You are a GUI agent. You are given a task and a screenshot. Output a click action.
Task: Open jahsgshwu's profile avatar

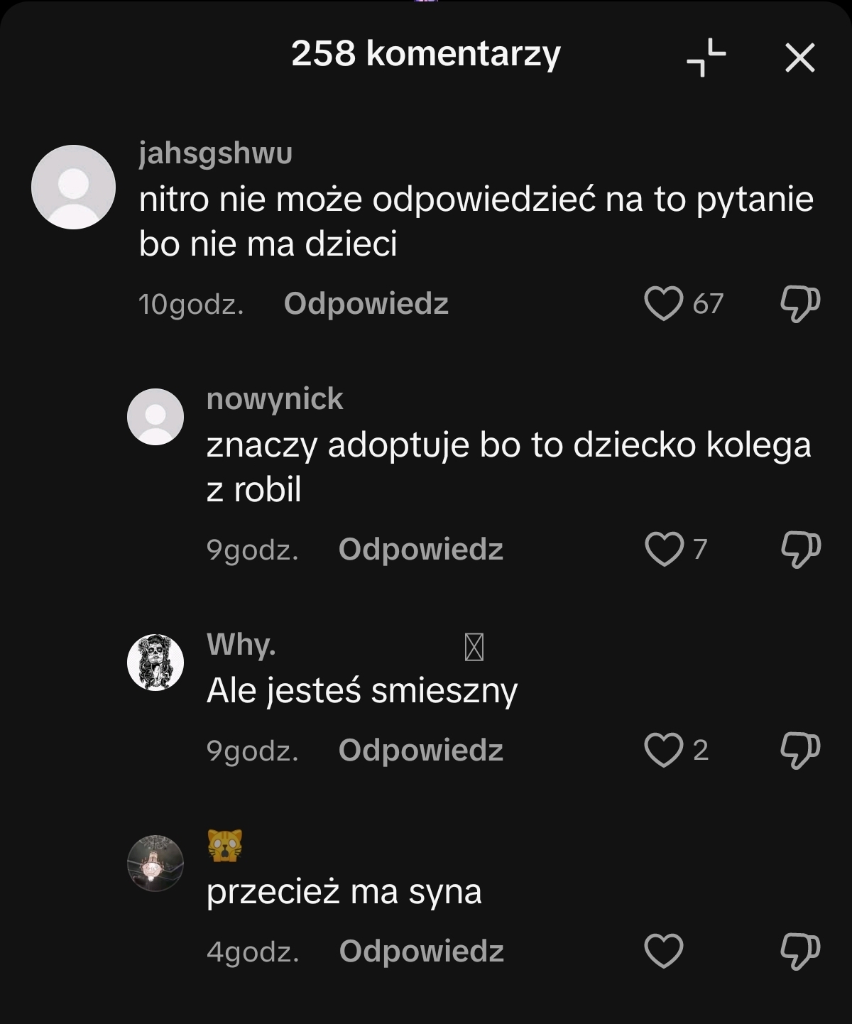point(73,187)
